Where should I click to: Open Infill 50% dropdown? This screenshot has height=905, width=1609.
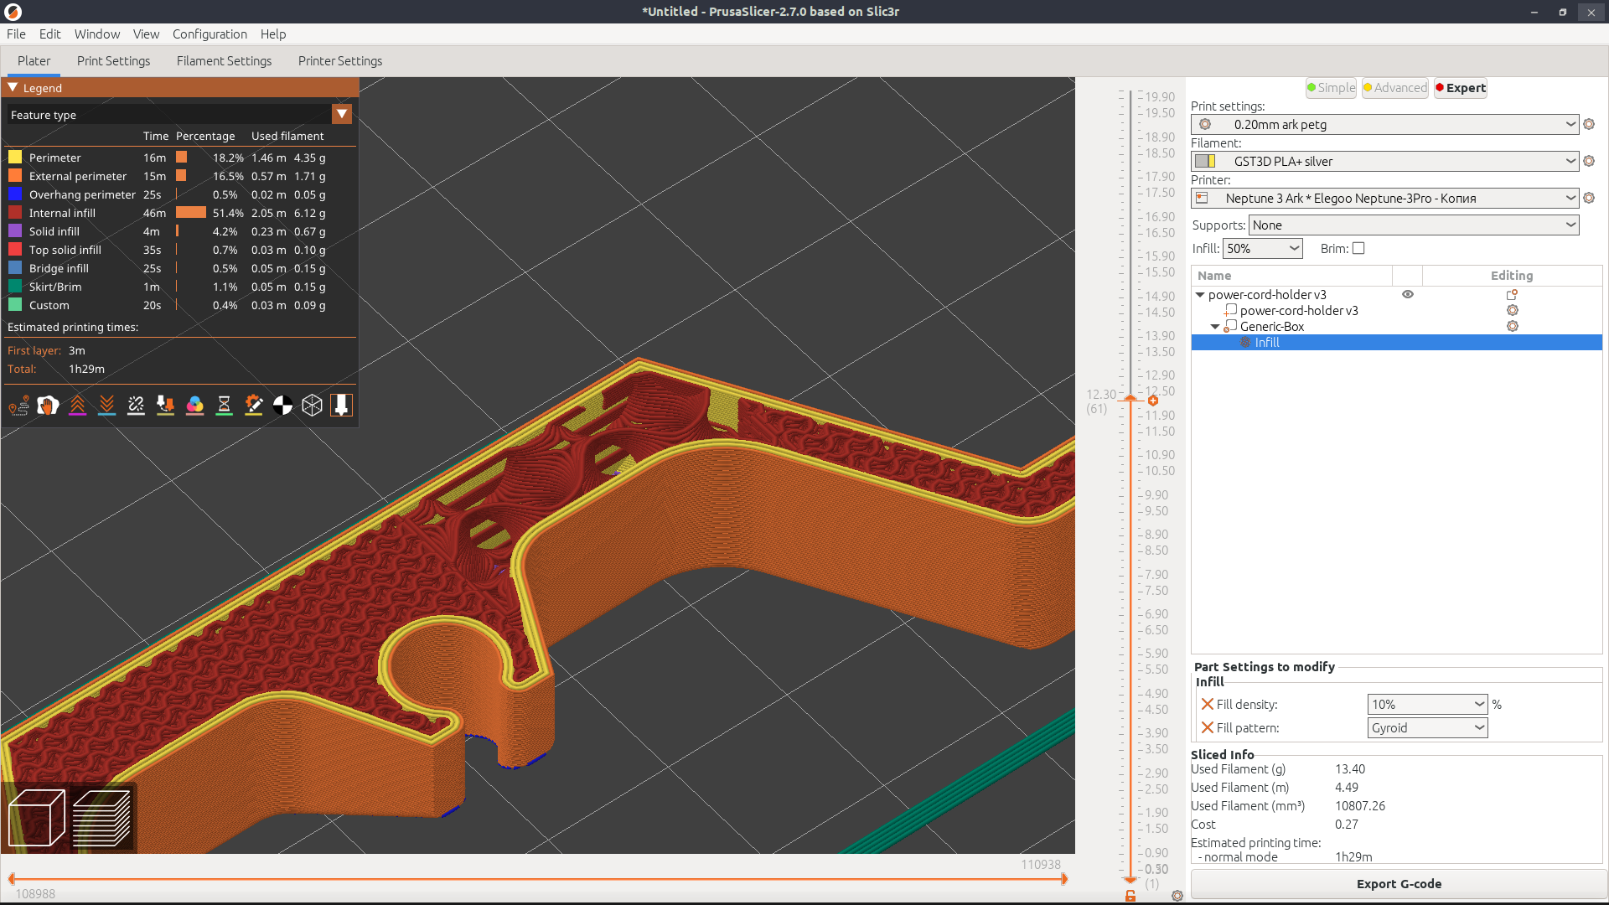click(1263, 248)
